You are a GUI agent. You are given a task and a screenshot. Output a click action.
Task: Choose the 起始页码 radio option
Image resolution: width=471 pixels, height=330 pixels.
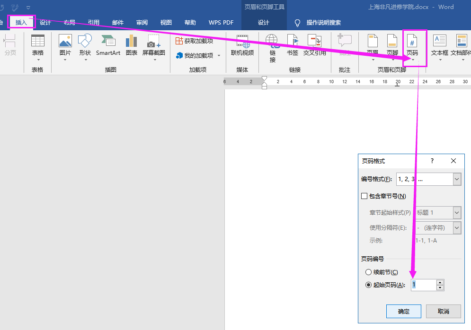[x=368, y=285]
